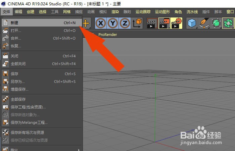Choose 另存为... menu entry
This screenshot has height=151, width=235.
coord(42,82)
